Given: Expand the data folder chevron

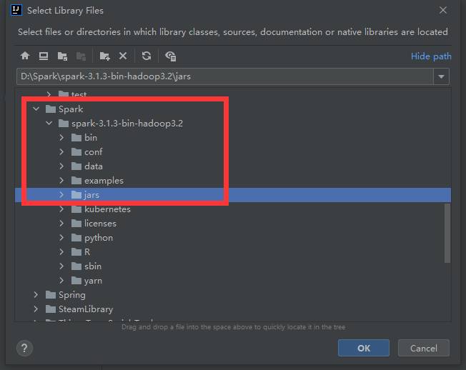Looking at the screenshot, I should [x=61, y=166].
